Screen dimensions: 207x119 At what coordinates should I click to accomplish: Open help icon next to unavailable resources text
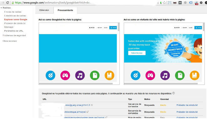174,93
